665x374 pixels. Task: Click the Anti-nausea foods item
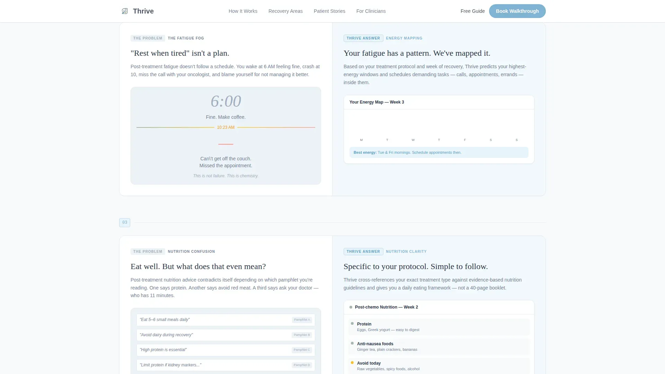tap(439, 347)
